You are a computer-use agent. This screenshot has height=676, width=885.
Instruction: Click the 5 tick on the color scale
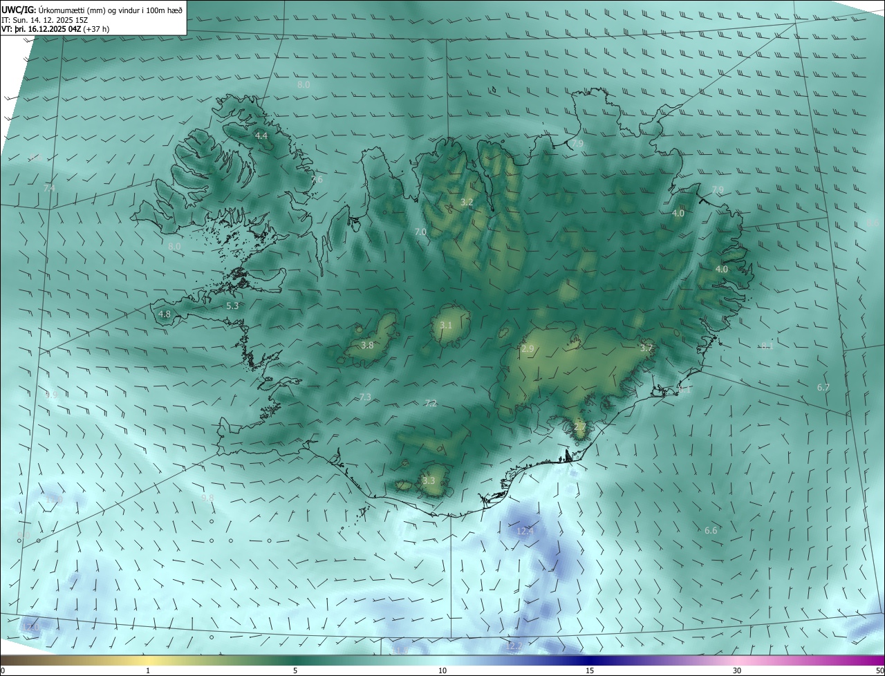tap(295, 670)
